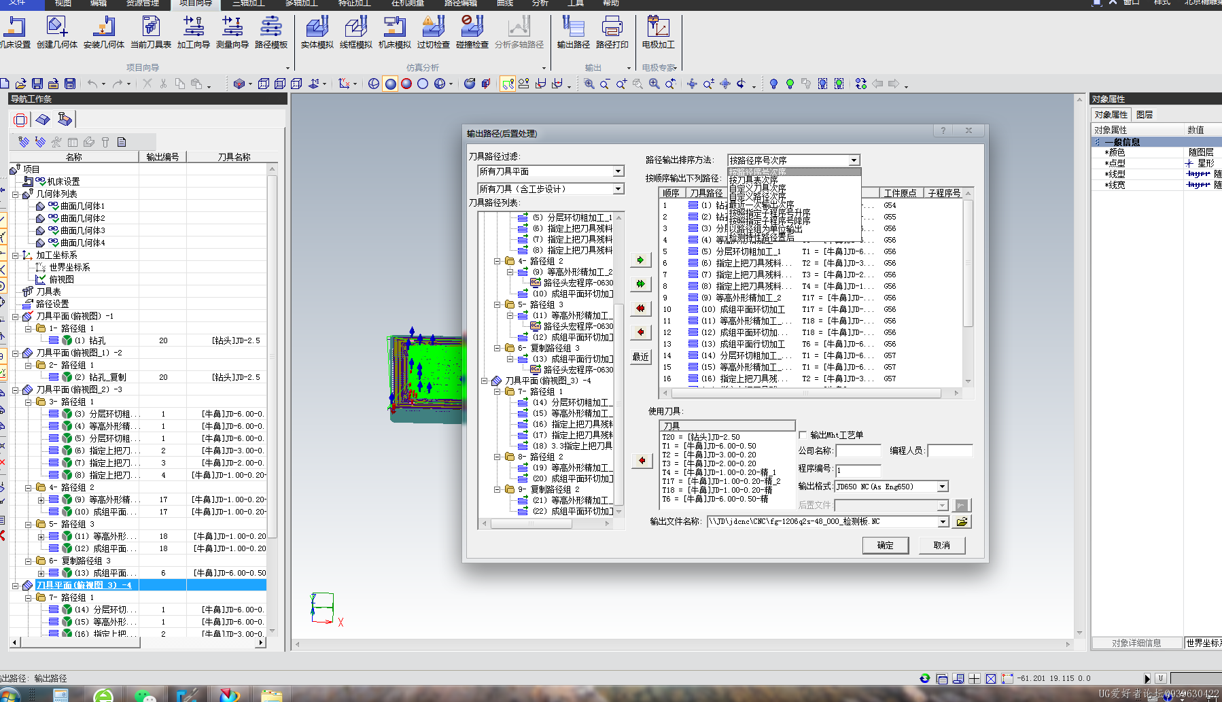Open the 三轴加工 ribbon tab
The image size is (1222, 702).
pyautogui.click(x=248, y=4)
